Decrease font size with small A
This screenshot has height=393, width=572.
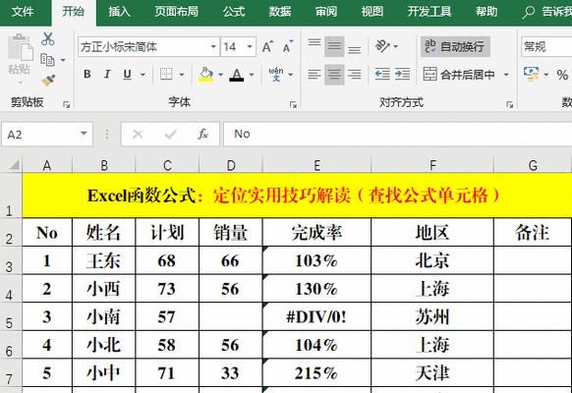[288, 46]
